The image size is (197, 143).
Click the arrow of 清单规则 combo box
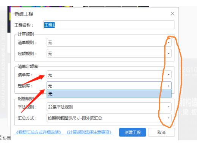pos(169,42)
